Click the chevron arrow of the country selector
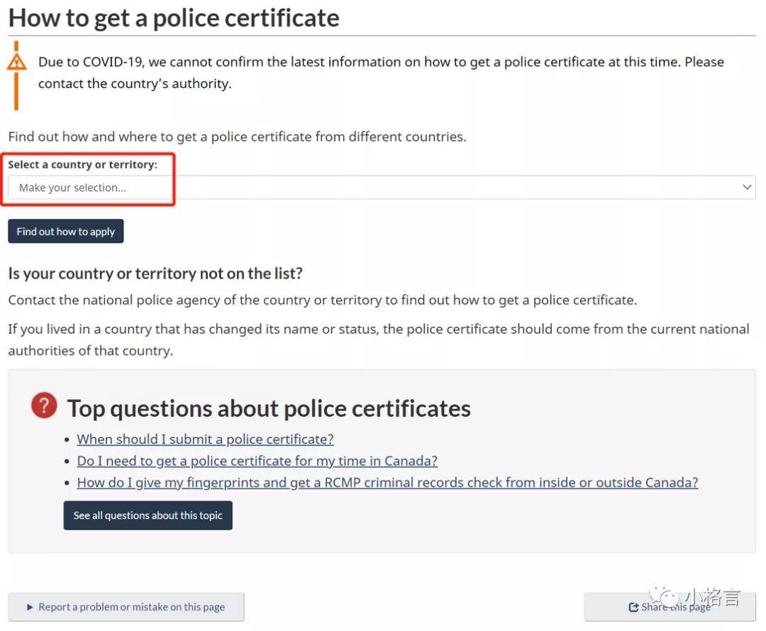The image size is (766, 631). coord(746,188)
